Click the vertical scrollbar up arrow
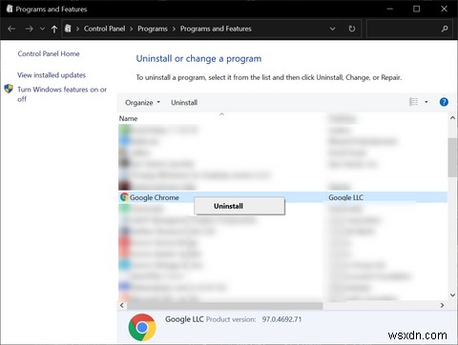 tap(452, 118)
